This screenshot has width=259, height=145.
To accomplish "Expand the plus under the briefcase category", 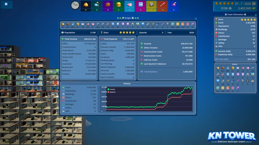I will (x=108, y=10).
